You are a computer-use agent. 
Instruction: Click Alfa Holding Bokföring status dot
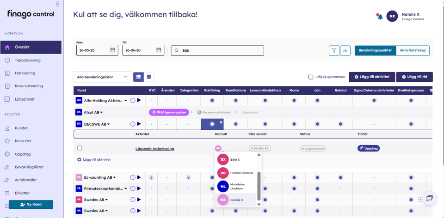coord(212,100)
